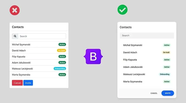Click Marta Szymanska's Active badge in the left card
The width and height of the screenshot is (186, 103).
pyautogui.click(x=62, y=75)
